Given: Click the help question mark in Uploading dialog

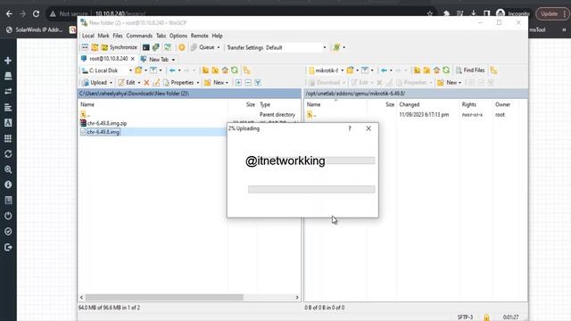Looking at the screenshot, I should point(350,128).
